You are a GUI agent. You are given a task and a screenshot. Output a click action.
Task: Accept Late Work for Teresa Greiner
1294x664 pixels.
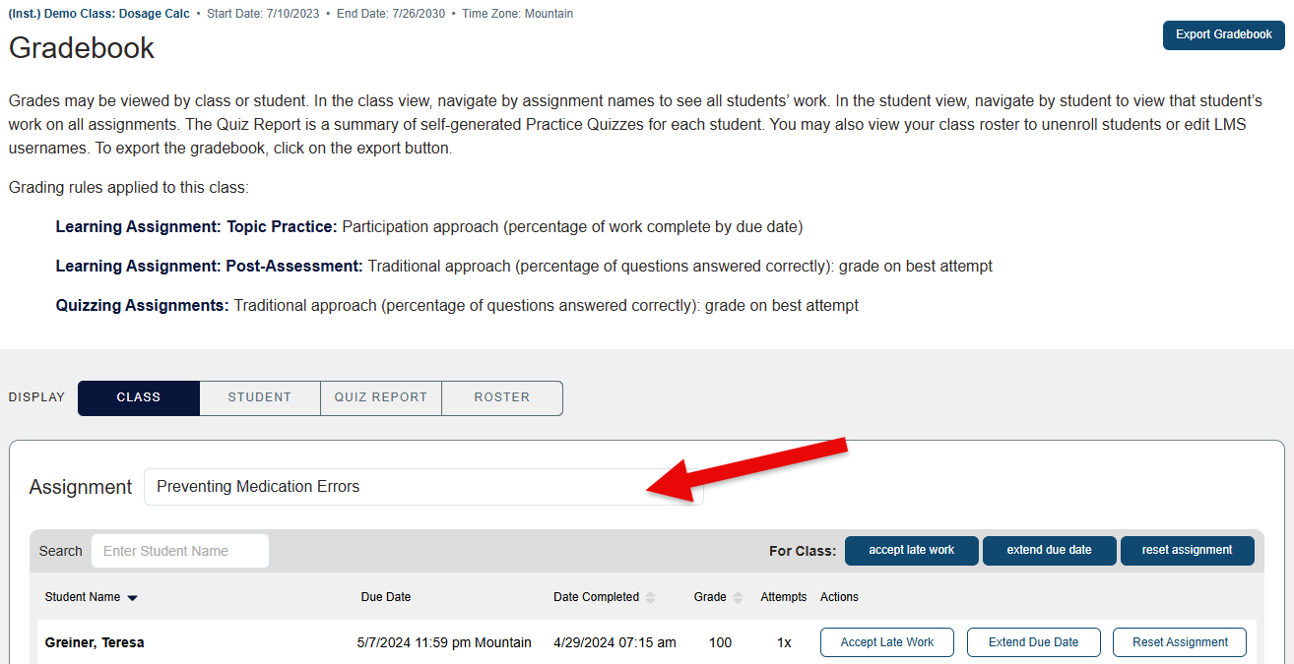(886, 642)
